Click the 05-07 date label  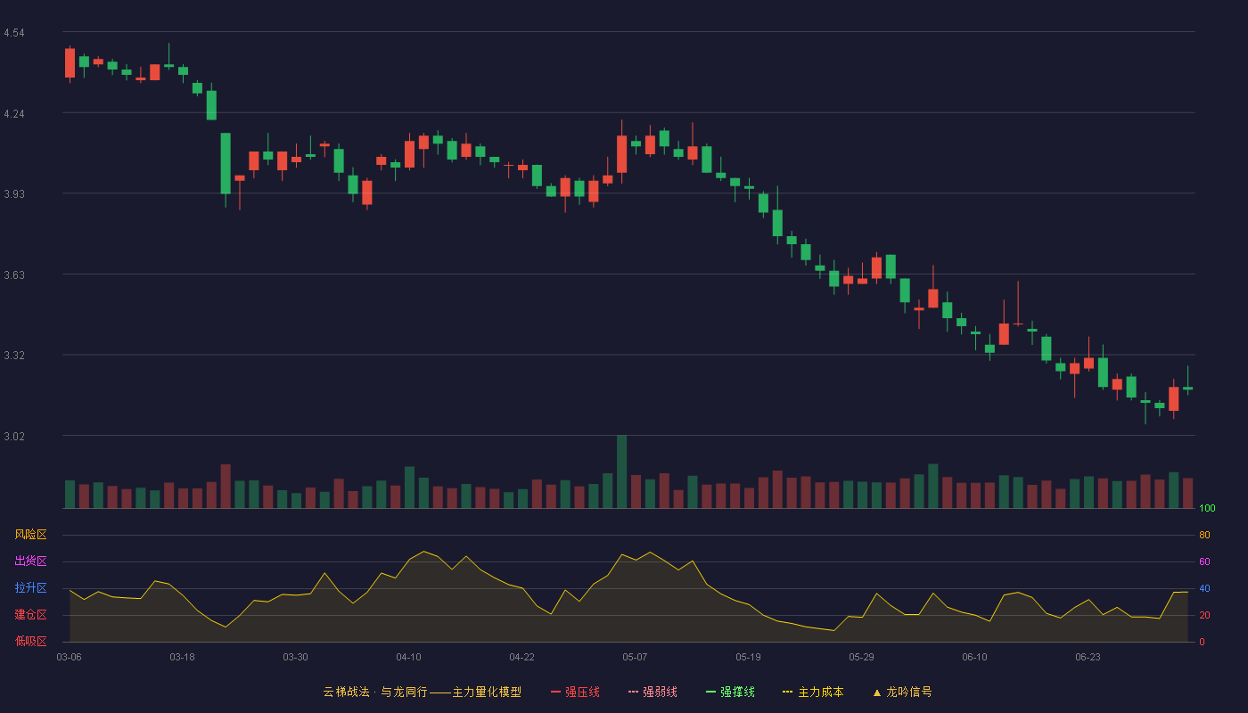click(x=635, y=657)
